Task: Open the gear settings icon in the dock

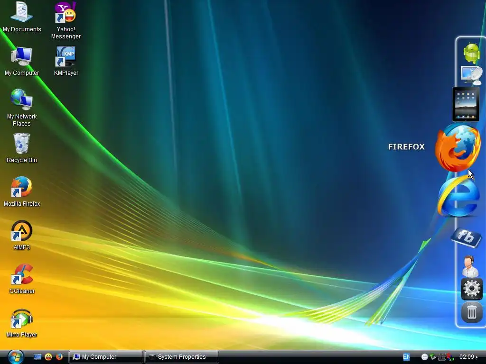Action: [x=471, y=289]
